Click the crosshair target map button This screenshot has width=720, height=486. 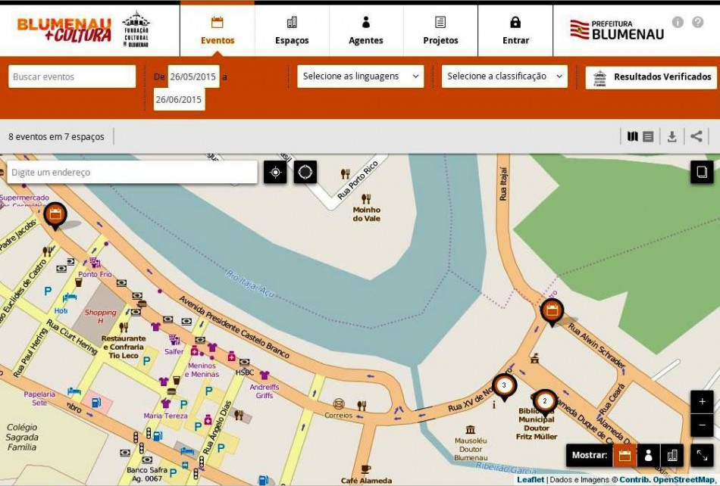pyautogui.click(x=305, y=173)
